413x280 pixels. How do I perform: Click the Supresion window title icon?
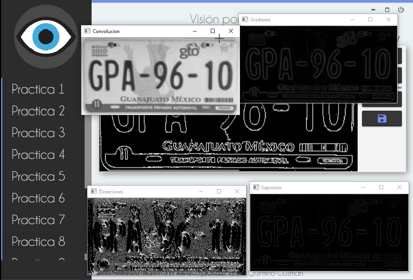(256, 187)
